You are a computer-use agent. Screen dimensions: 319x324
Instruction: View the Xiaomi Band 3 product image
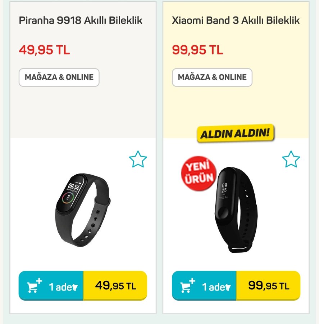click(x=236, y=210)
